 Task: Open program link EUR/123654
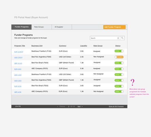pyautogui.click(x=19, y=52)
